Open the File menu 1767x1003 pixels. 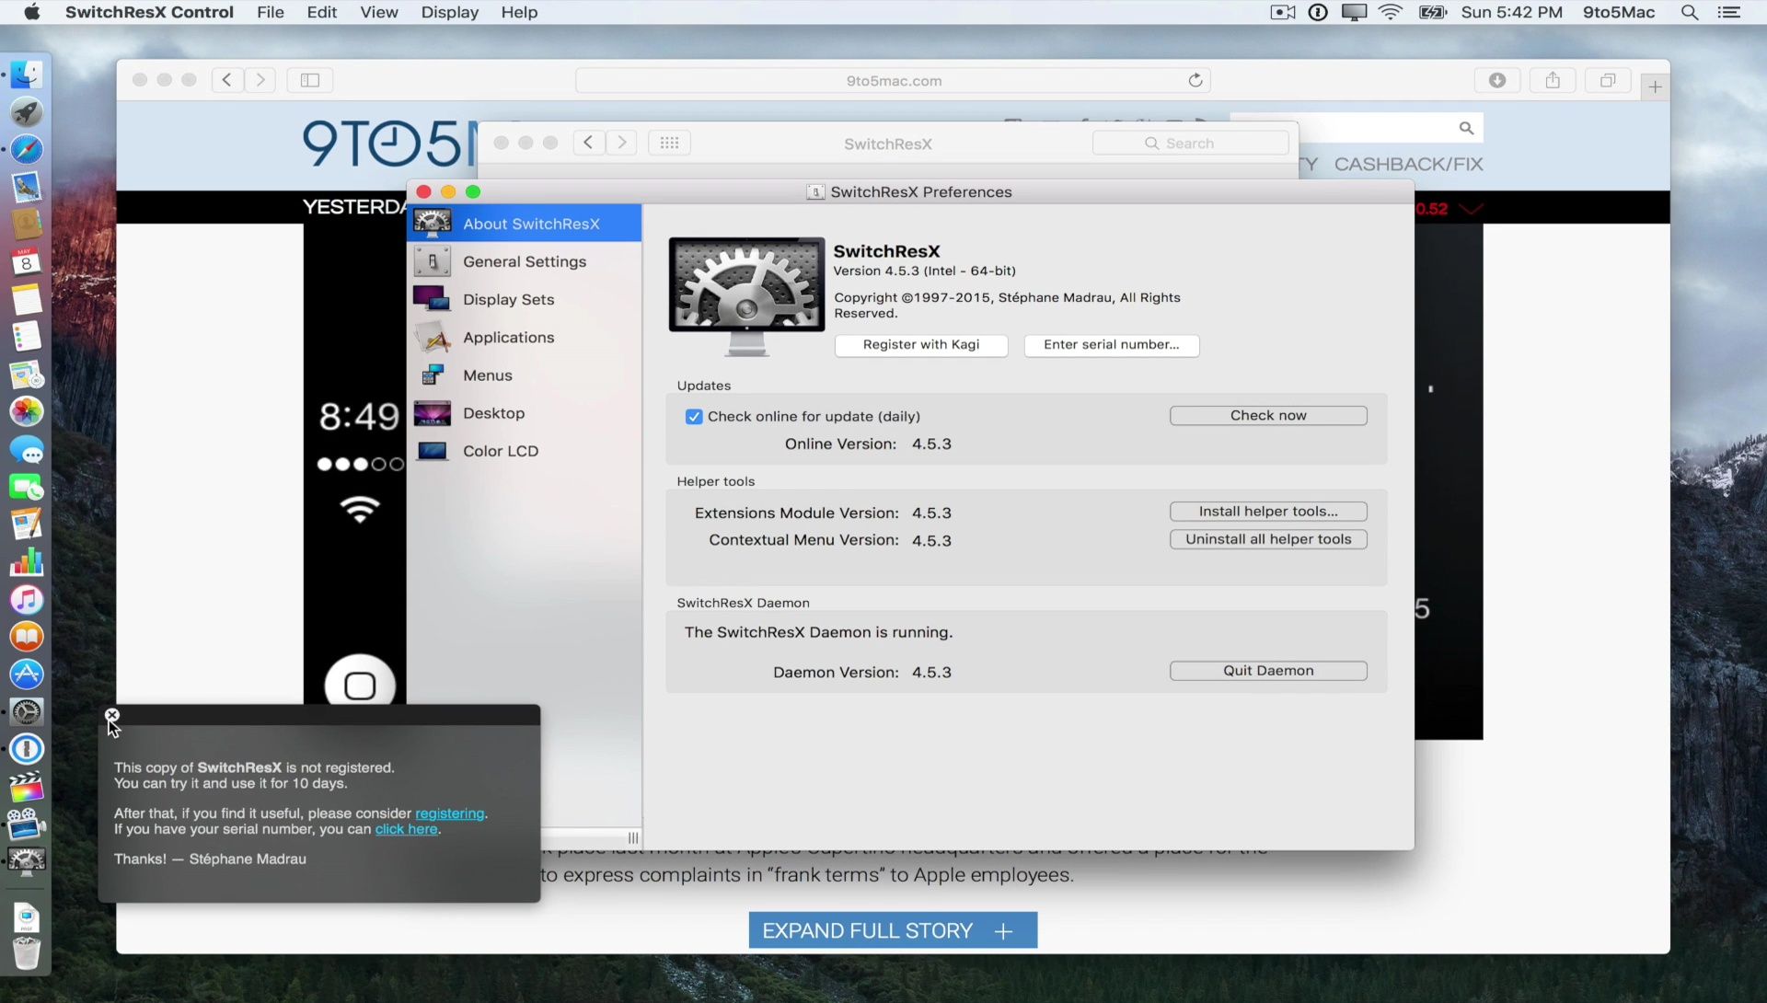(x=271, y=12)
